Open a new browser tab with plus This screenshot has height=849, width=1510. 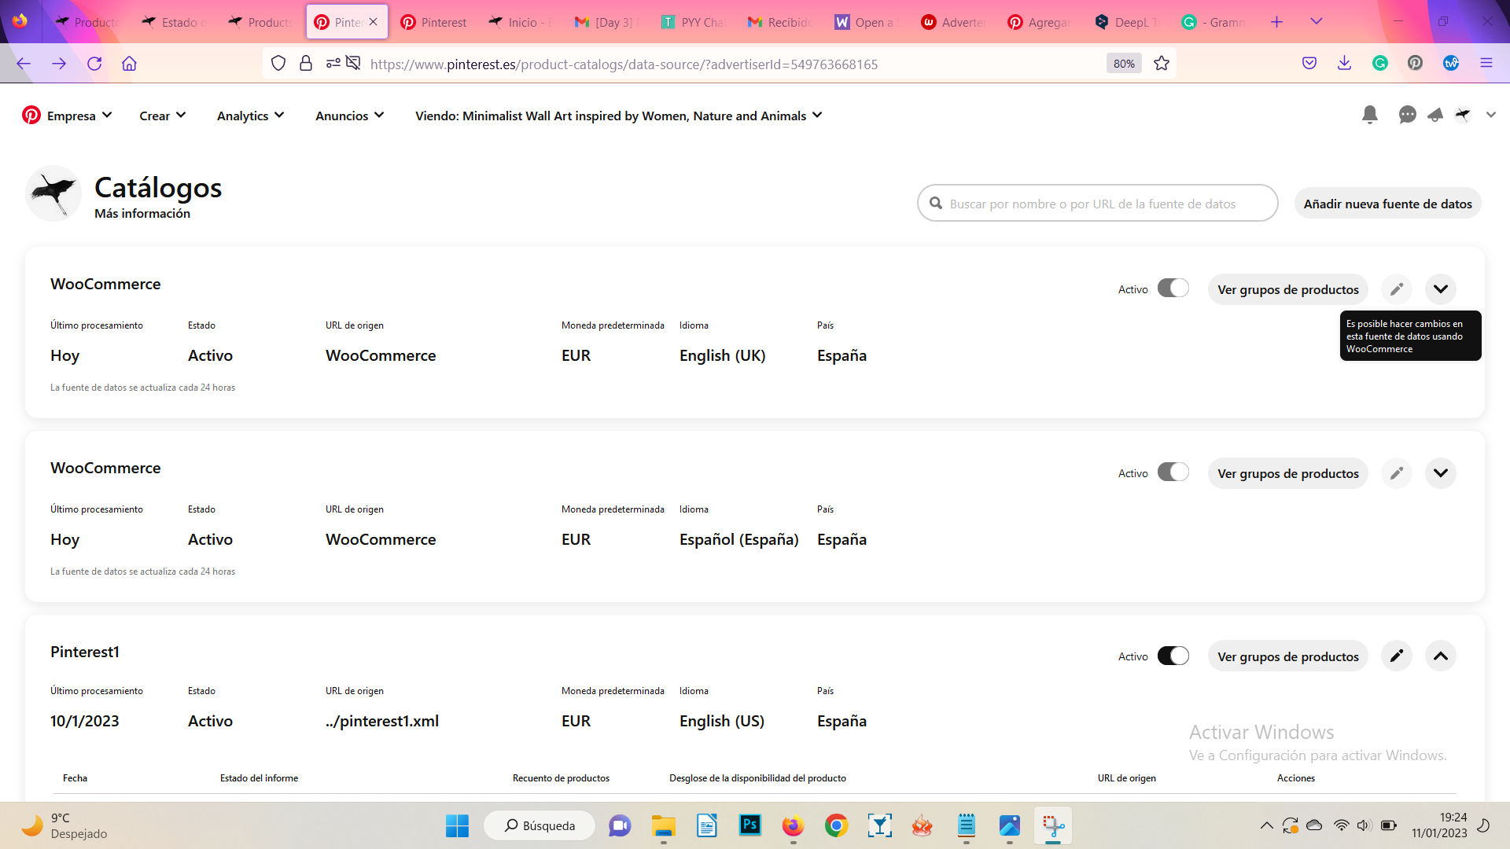point(1276,22)
